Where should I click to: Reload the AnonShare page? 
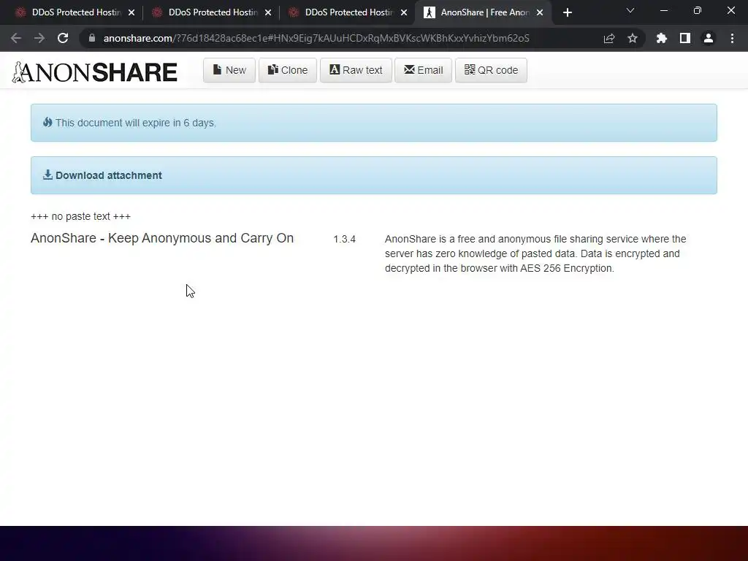(x=63, y=38)
